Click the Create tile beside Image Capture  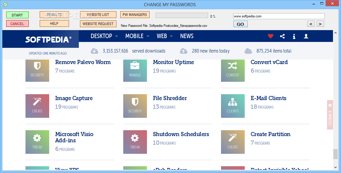click(37, 106)
